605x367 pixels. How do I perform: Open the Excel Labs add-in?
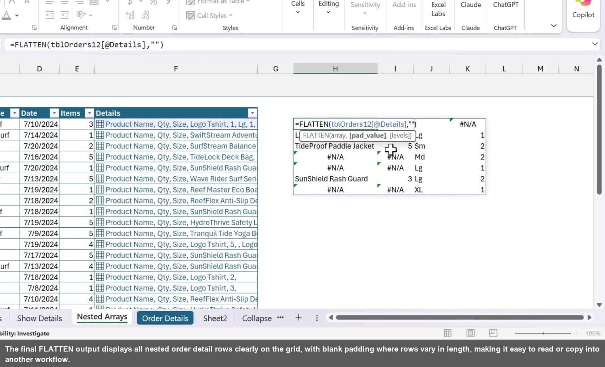[x=438, y=9]
